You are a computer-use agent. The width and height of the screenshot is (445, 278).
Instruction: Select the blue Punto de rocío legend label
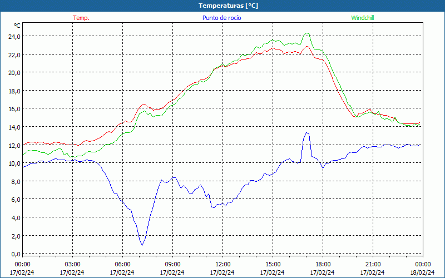coord(221,18)
